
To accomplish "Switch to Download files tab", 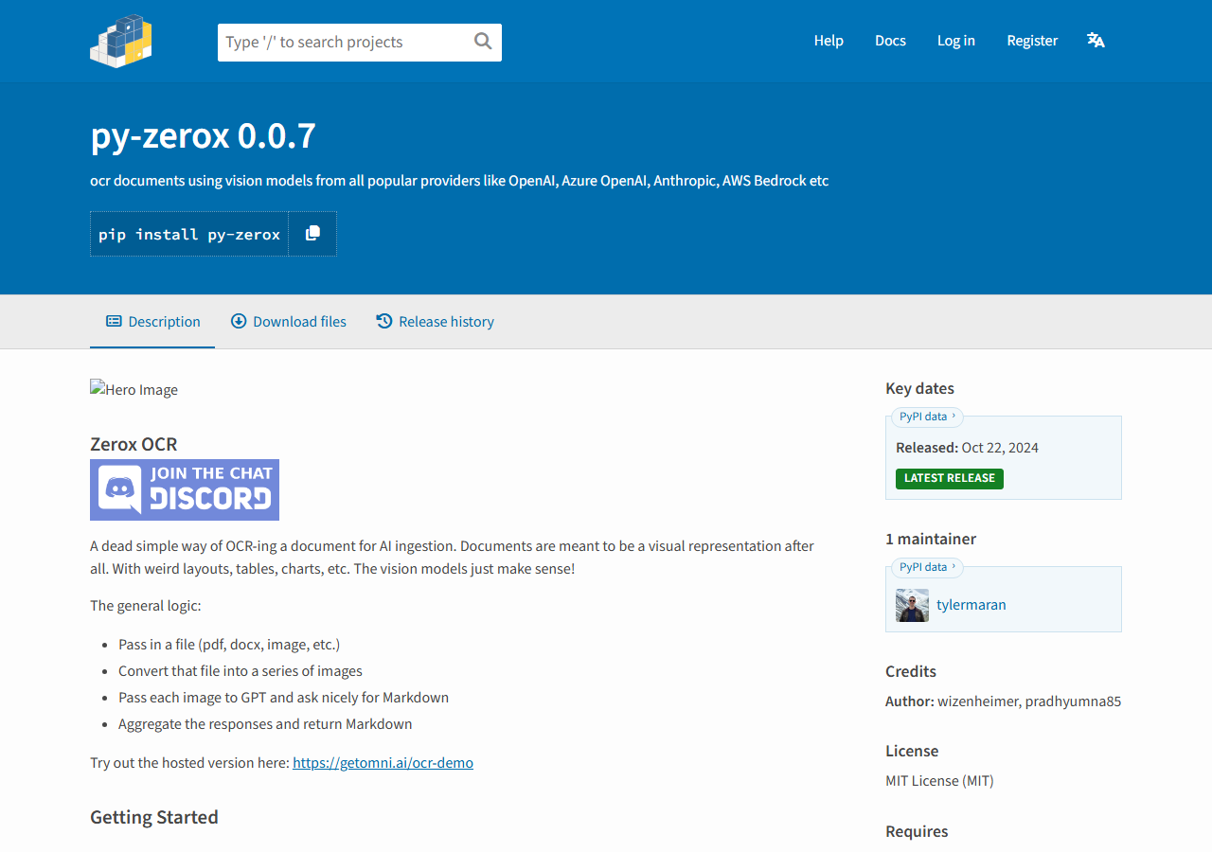I will coord(288,322).
